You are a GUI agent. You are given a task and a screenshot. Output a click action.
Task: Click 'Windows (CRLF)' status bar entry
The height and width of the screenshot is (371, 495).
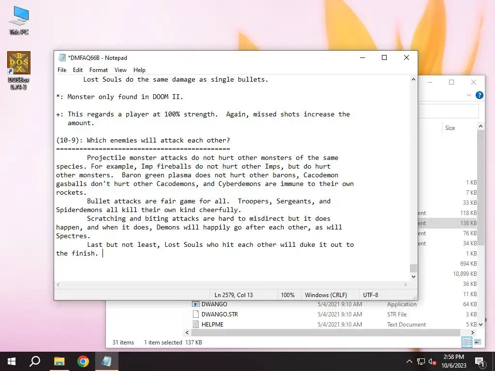click(x=326, y=295)
